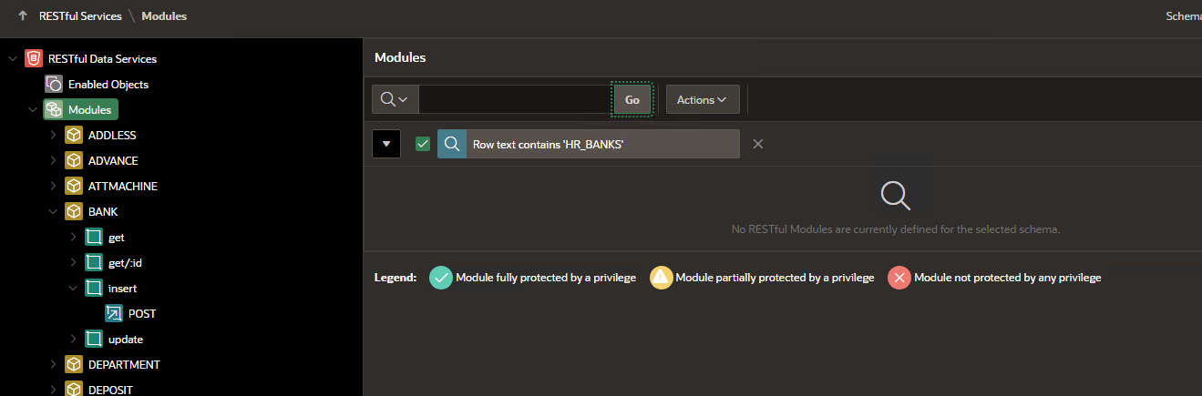Click the filter magnifier icon for HR_BANKS

[x=452, y=144]
